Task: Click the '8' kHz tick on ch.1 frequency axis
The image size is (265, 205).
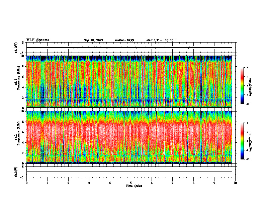Action: coord(23,66)
